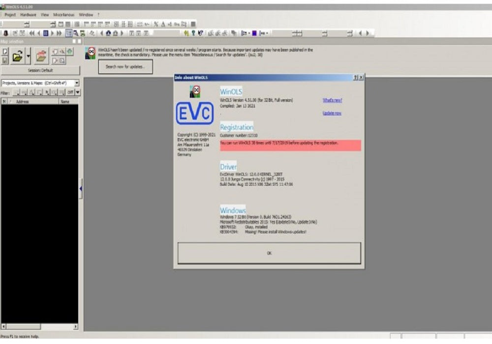Click the Search now for updates button
The height and width of the screenshot is (344, 492).
tap(125, 67)
